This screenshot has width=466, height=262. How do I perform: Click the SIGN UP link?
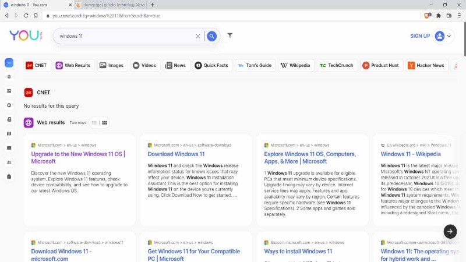pyautogui.click(x=420, y=36)
